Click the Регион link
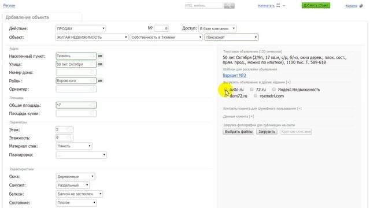This screenshot has height=208, width=370. point(9,5)
